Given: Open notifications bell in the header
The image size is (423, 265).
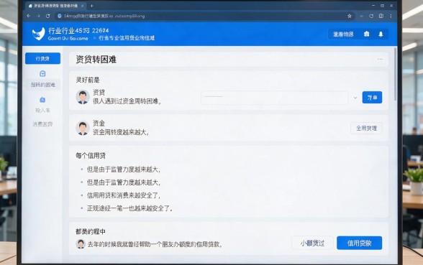Looking at the screenshot, I should point(381,34).
